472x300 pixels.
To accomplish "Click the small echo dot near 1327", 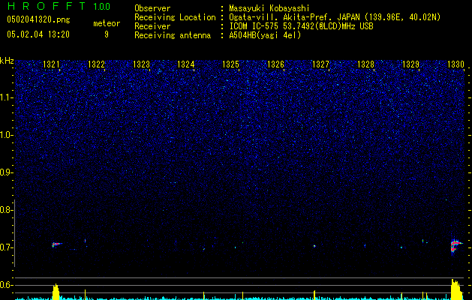I will point(314,246).
